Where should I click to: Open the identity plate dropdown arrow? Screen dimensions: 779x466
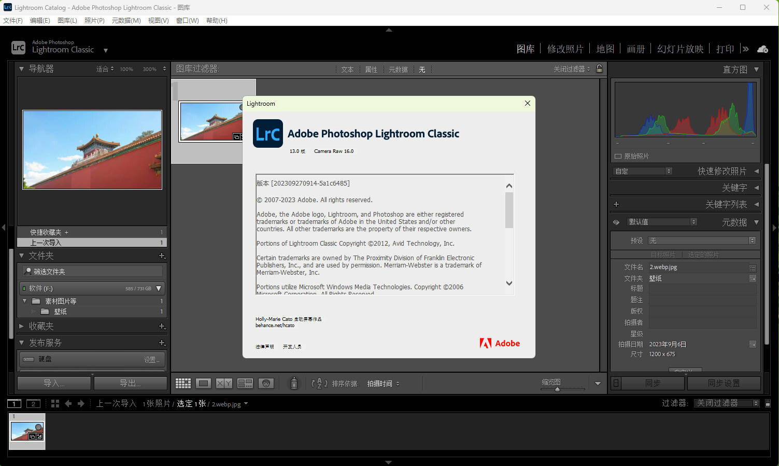click(x=106, y=50)
